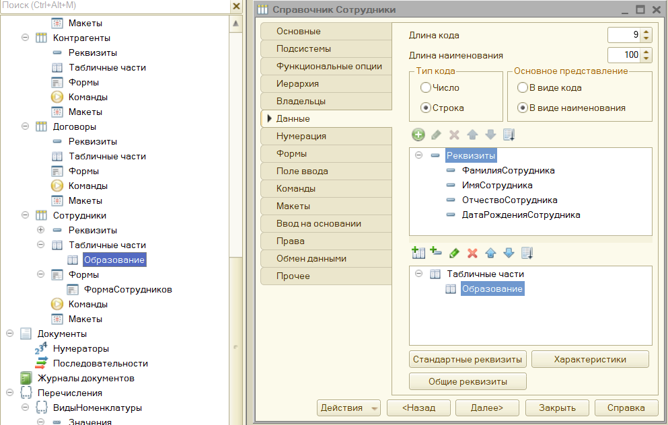Click ФормаСотрудников form icon in tree
The height and width of the screenshot is (425, 668).
(73, 290)
